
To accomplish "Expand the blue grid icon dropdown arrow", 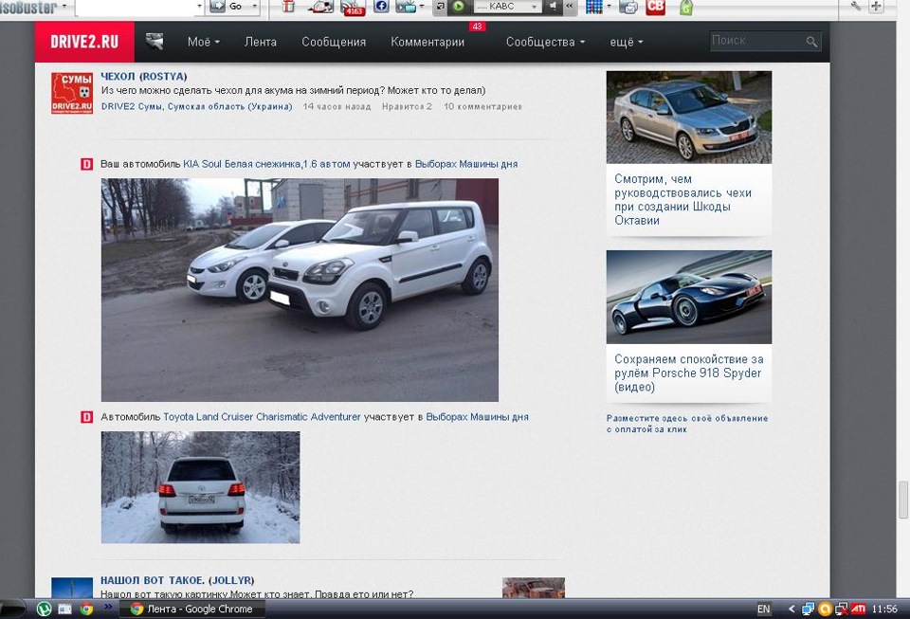I will tap(609, 7).
